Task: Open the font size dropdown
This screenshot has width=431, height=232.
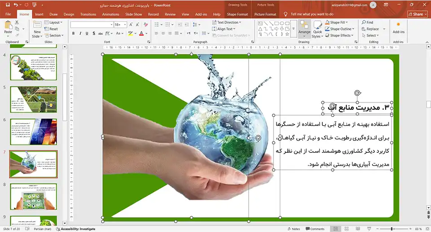Action: 125,25
